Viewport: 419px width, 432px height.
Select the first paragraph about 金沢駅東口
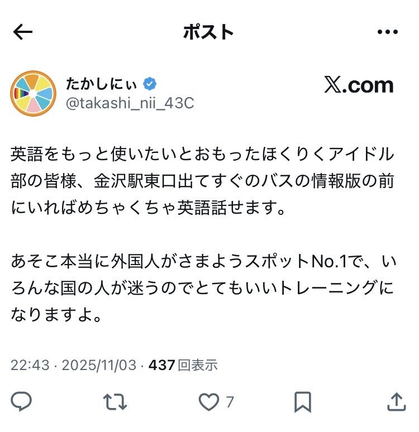[x=203, y=180]
